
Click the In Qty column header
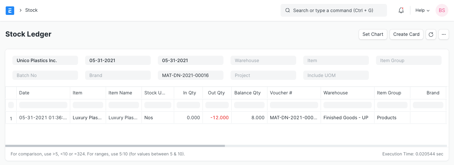(188, 93)
